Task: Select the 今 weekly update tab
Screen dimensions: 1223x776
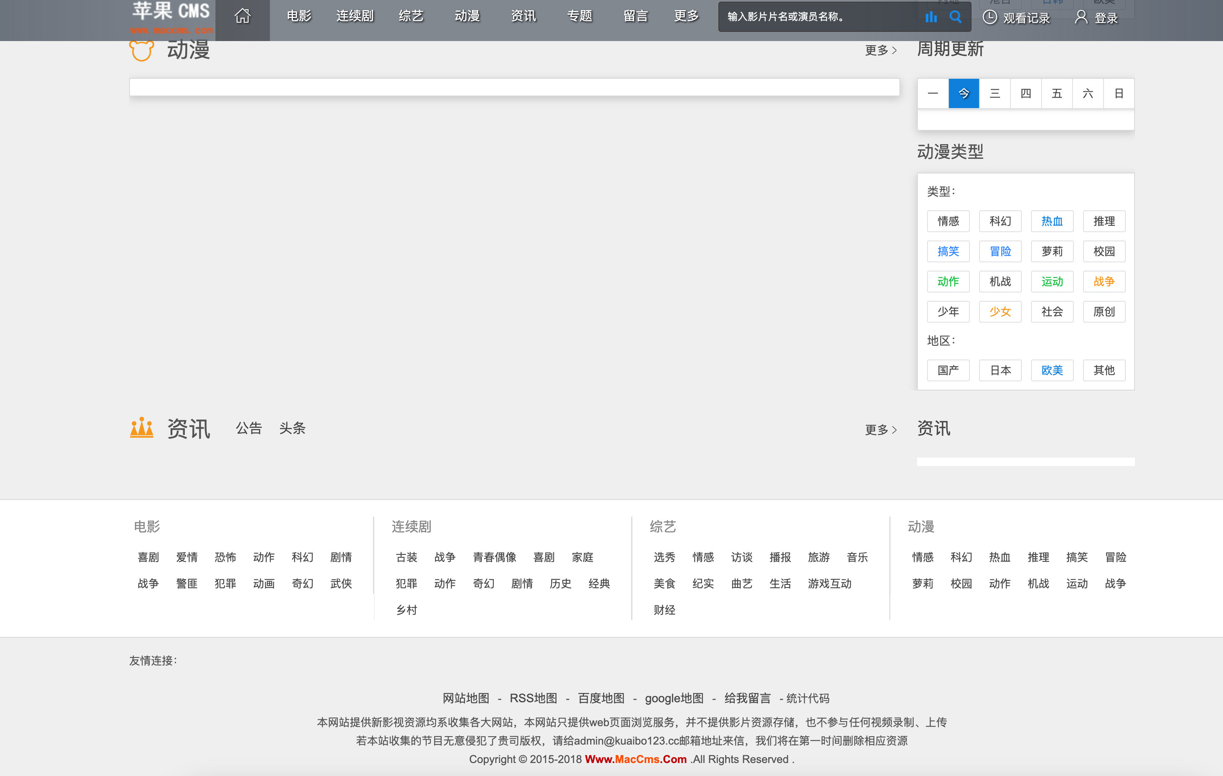Action: tap(964, 93)
